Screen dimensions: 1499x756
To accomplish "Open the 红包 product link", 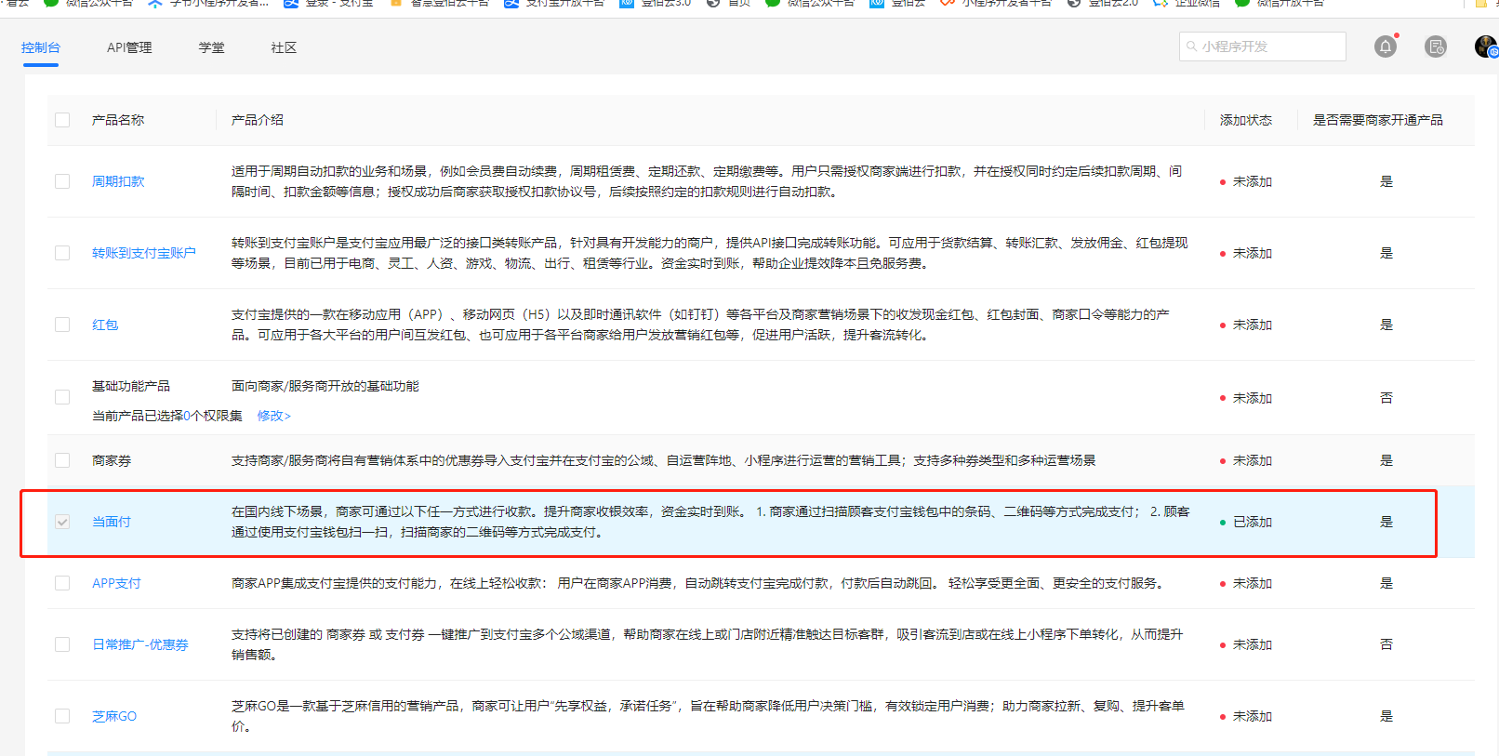I will 105,325.
